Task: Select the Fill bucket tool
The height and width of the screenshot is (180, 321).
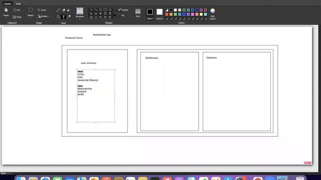Action: pos(58,16)
